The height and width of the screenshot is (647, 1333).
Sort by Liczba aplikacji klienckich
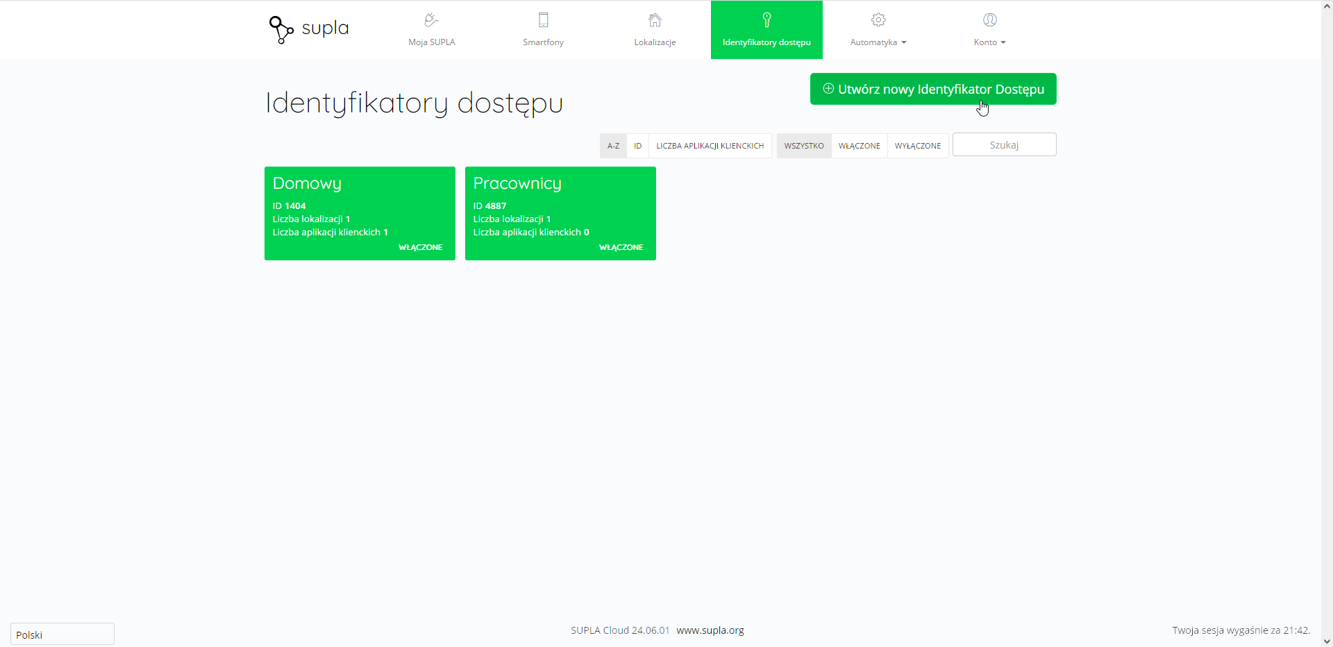710,146
